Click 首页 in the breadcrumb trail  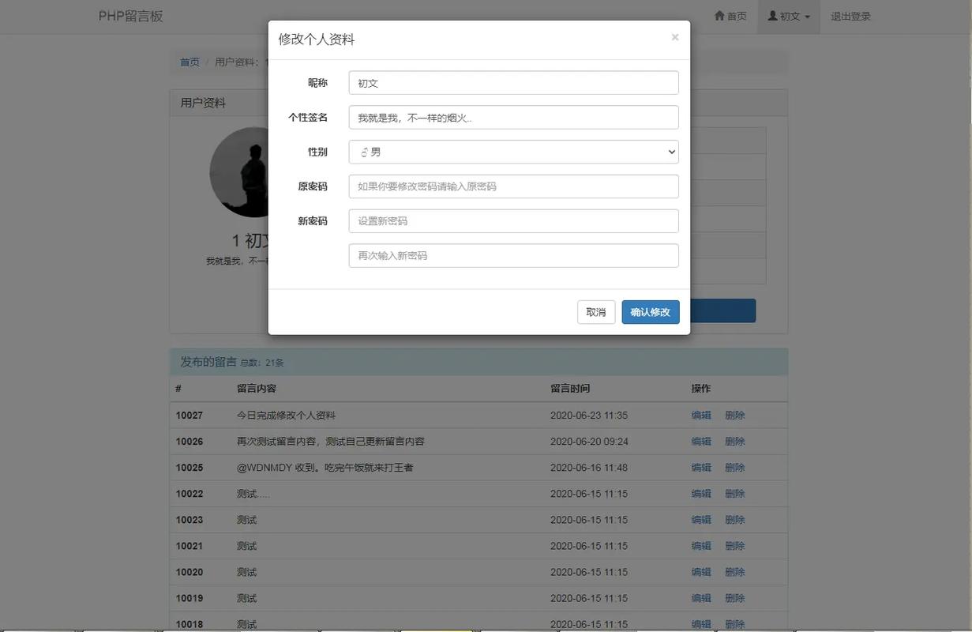coord(190,59)
